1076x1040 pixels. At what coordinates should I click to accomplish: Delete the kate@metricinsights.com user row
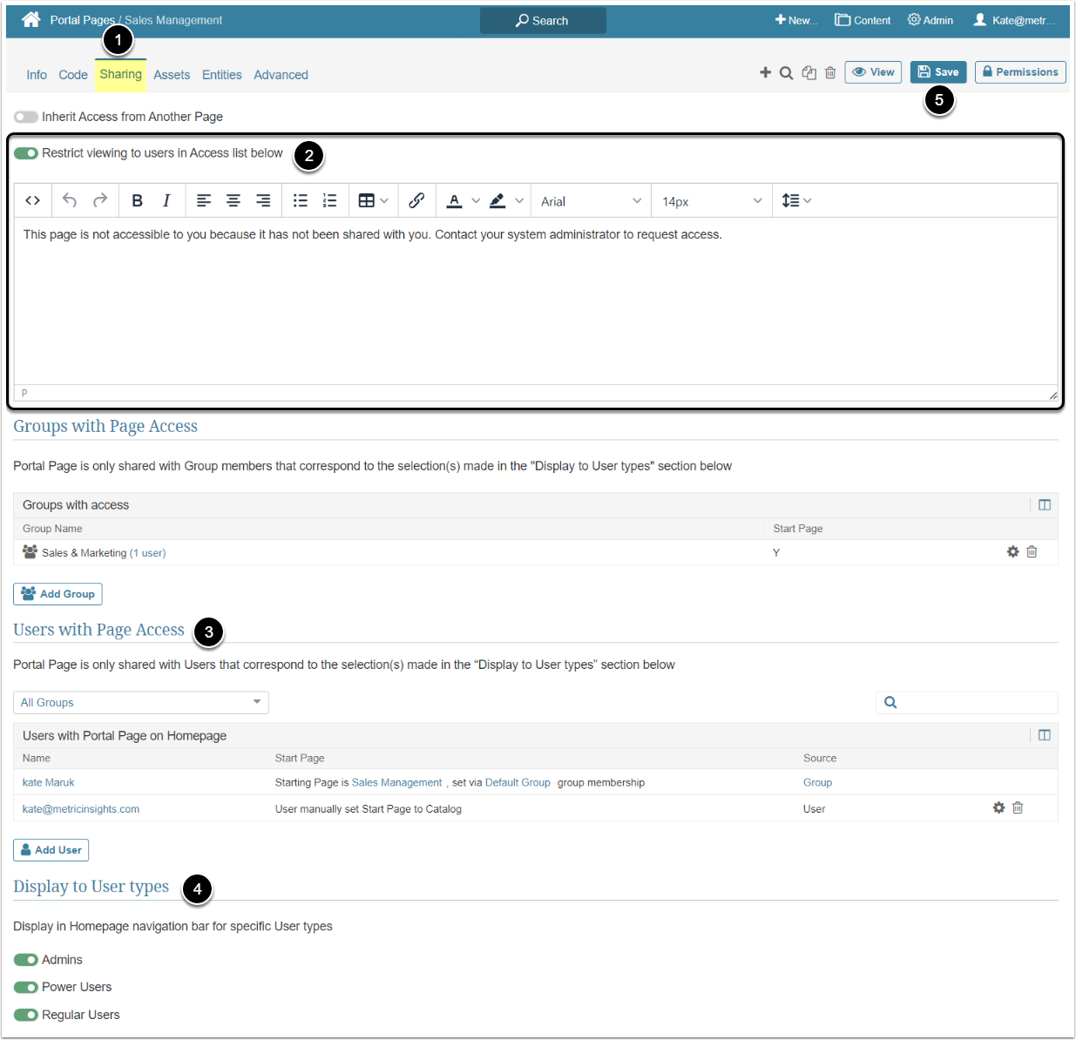1018,808
